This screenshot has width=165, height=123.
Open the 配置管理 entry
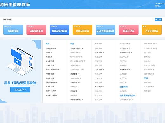[x=147, y=91]
